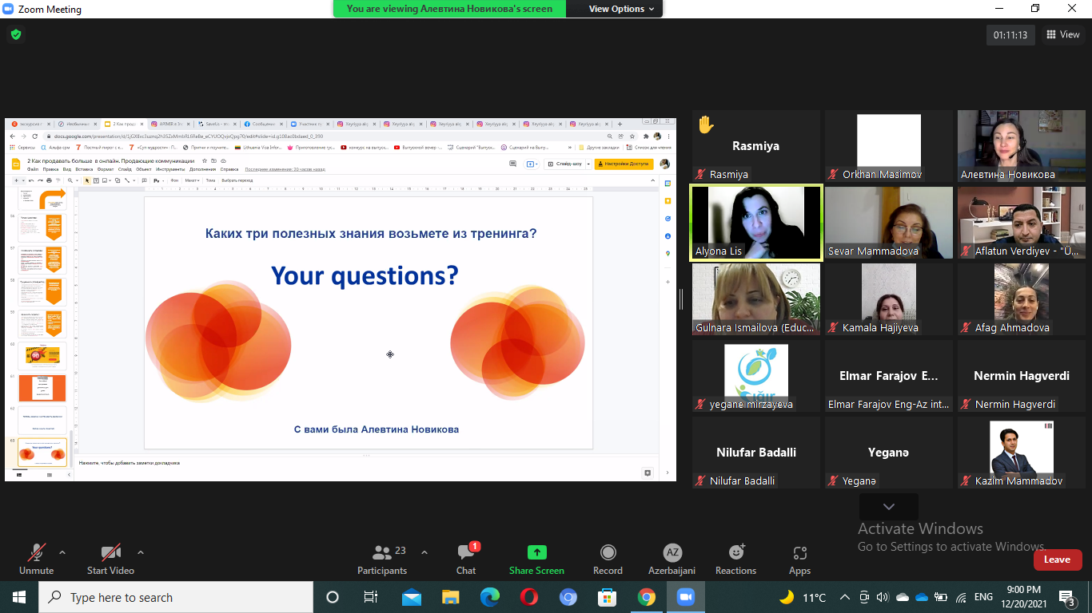
Task: Switch layout using the View button
Action: click(x=1062, y=34)
